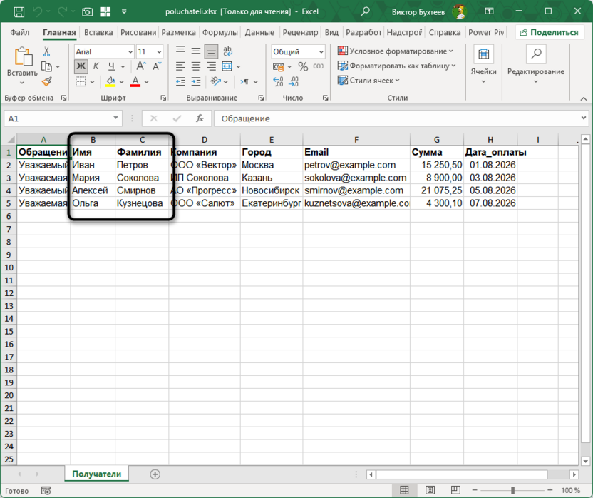Viewport: 593px width, 498px height.
Task: Expand Форматировать как таблицу menu
Action: (397, 66)
